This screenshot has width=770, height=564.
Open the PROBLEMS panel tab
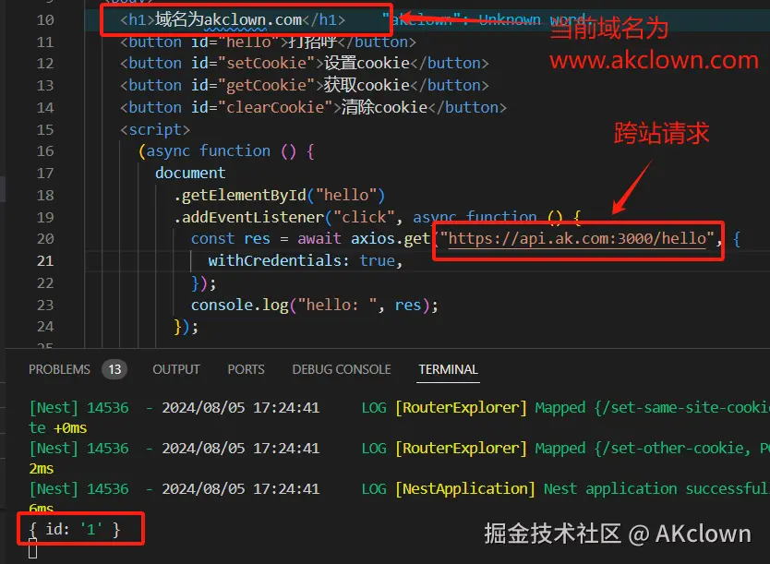[59, 369]
